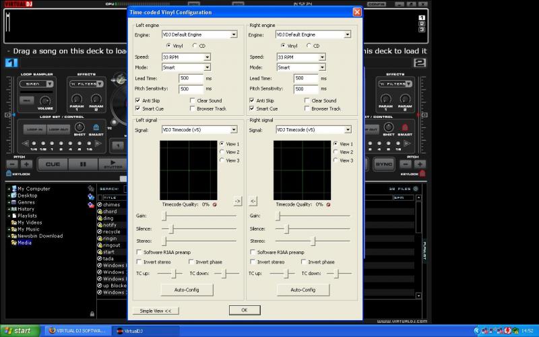Click the right Auto-Config button
Image resolution: width=539 pixels, height=337 pixels.
pyautogui.click(x=303, y=290)
